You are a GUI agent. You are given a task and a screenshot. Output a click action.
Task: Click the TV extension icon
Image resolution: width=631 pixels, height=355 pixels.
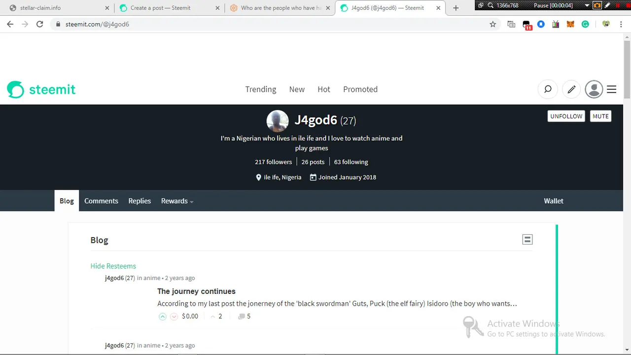click(556, 24)
